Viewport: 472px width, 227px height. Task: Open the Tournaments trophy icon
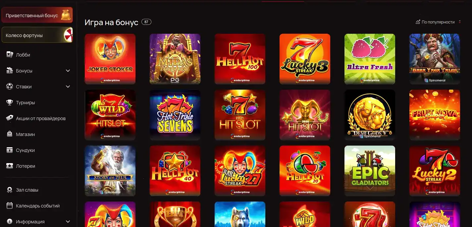pos(10,102)
